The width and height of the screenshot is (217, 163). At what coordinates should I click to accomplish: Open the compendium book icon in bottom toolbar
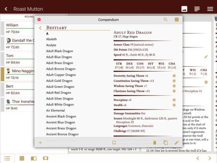[x=34, y=158]
